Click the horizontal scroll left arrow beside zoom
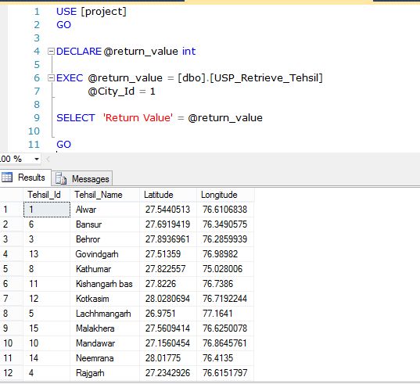The width and height of the screenshot is (420, 384). point(48,159)
